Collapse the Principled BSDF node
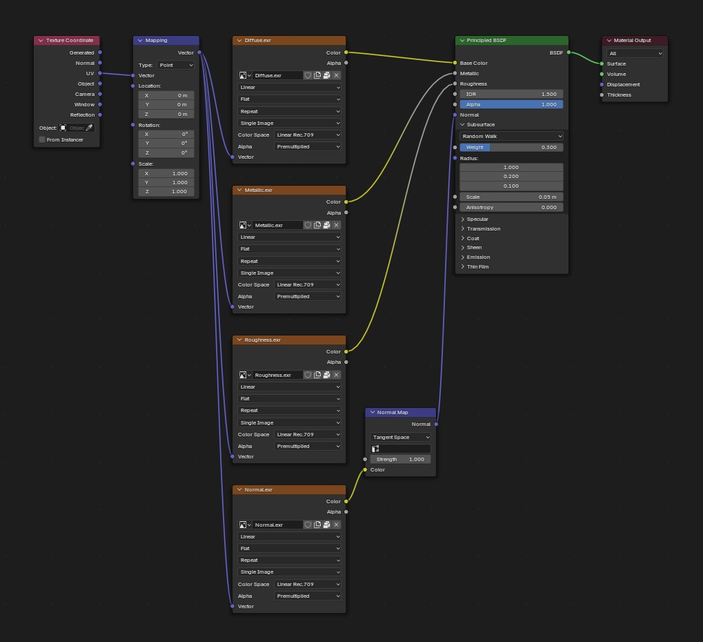This screenshot has width=703, height=642. [x=462, y=40]
